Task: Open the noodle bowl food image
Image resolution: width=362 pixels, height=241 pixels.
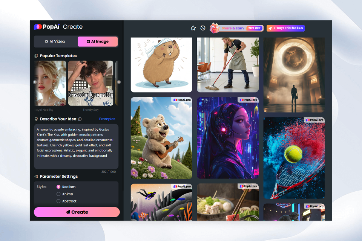Action: tap(228, 202)
